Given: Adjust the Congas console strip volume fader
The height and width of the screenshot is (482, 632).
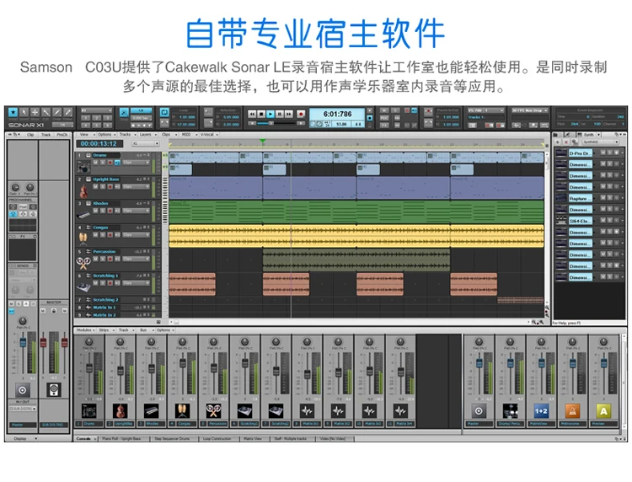Looking at the screenshot, I should pyautogui.click(x=183, y=363).
